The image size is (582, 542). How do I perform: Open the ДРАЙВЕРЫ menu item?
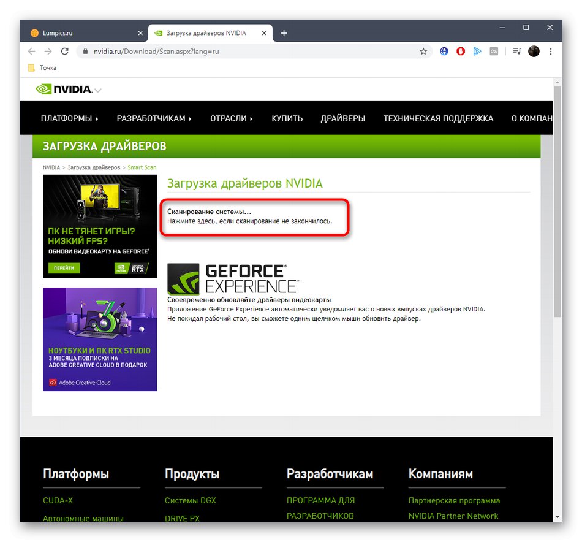point(342,118)
